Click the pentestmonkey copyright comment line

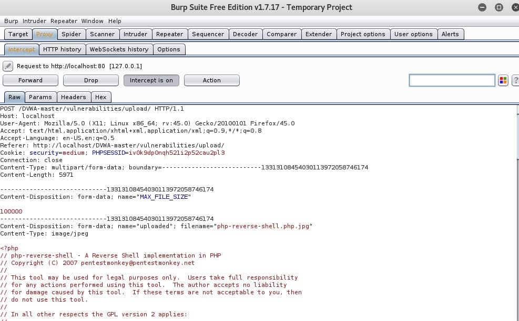tap(97, 263)
